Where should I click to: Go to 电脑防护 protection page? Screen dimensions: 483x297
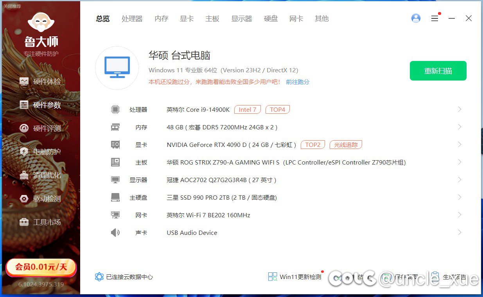(40, 152)
